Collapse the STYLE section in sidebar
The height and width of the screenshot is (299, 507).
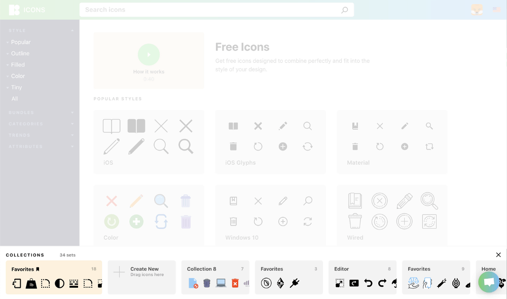(x=73, y=30)
